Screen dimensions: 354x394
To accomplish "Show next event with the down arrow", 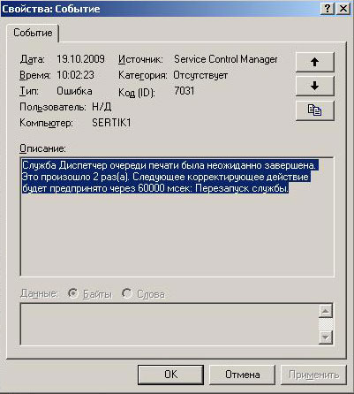I will 315,86.
